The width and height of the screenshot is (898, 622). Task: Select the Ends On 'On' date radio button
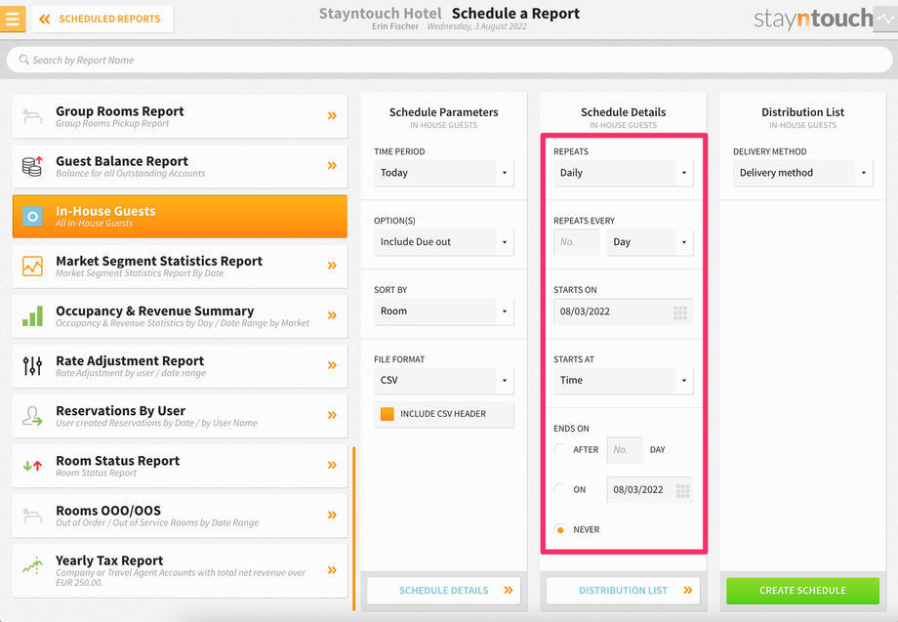coord(560,490)
